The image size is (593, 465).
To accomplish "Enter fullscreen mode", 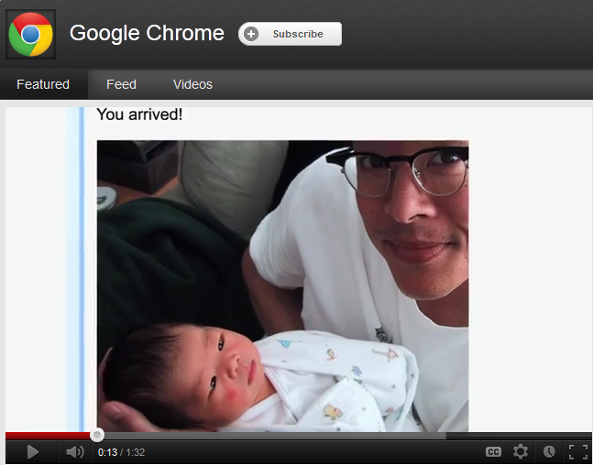I will click(578, 452).
